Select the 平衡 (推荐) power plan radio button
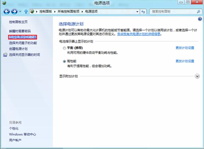This screenshot has height=149, width=204. click(64, 48)
